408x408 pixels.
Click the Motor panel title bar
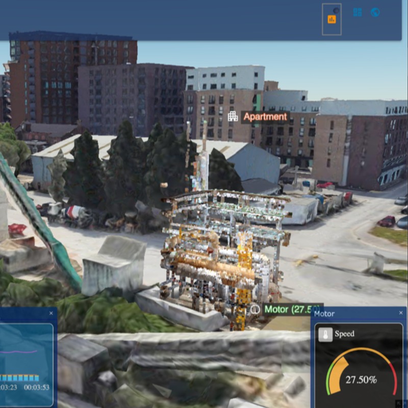point(352,313)
